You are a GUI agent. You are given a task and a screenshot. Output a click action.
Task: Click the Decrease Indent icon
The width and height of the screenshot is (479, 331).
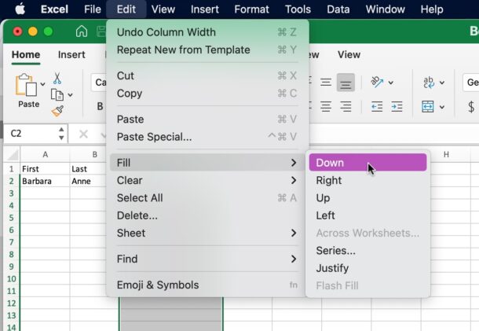(x=377, y=107)
